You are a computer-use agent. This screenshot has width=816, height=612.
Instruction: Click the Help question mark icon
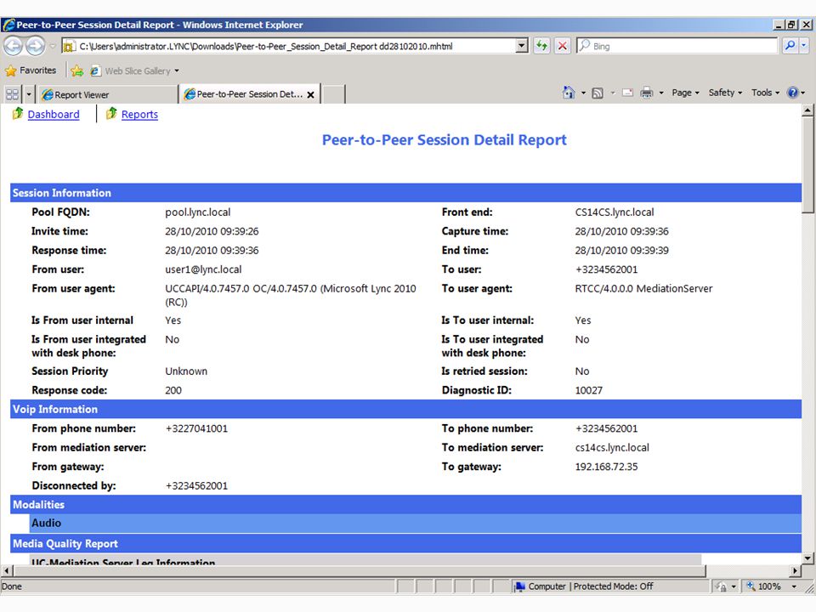(792, 93)
